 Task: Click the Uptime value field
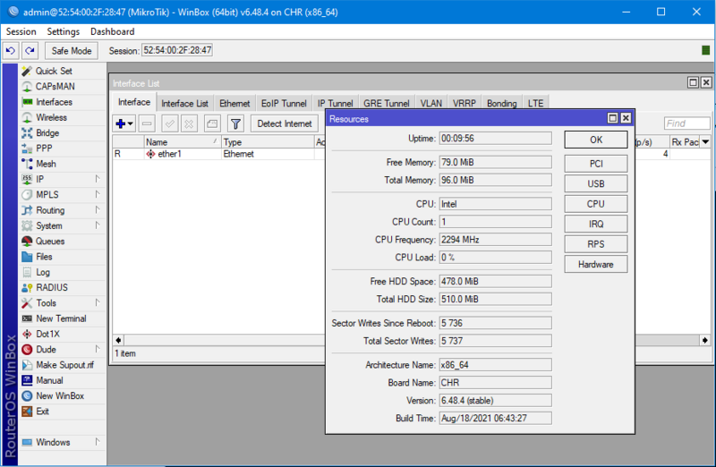tap(496, 139)
